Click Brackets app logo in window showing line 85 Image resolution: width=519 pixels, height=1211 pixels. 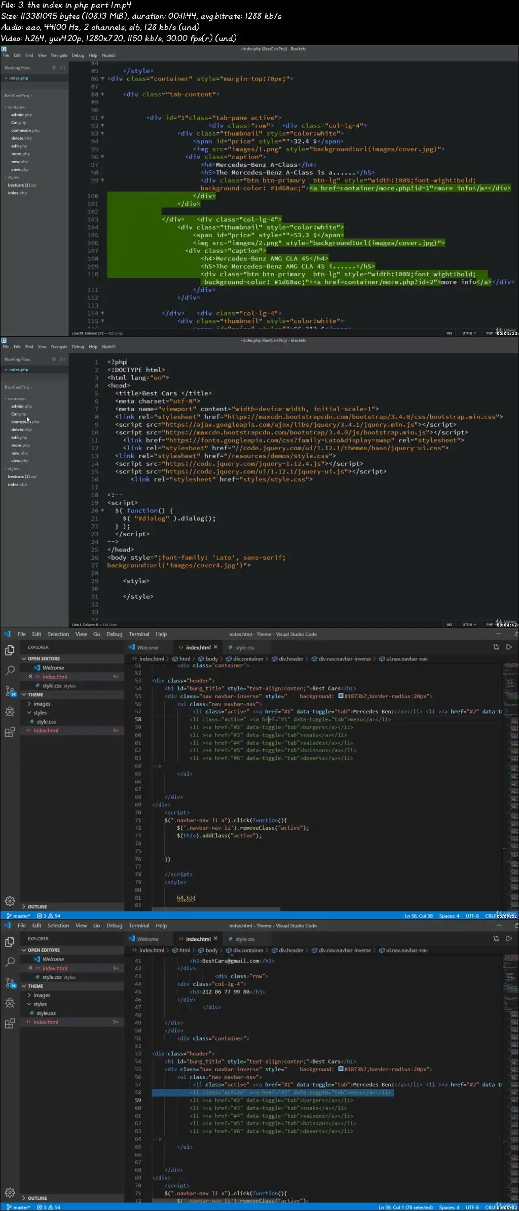point(4,49)
